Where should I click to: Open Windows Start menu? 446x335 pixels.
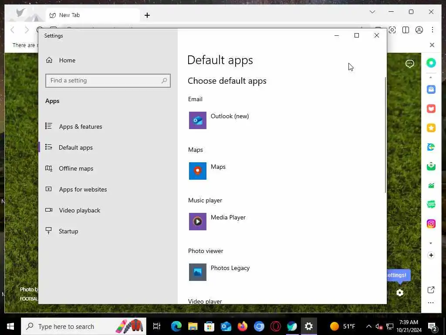[10, 326]
